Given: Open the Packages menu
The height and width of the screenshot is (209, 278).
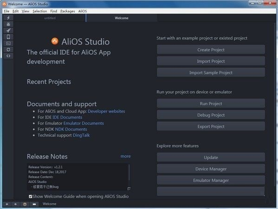Looking at the screenshot, I should pos(68,11).
